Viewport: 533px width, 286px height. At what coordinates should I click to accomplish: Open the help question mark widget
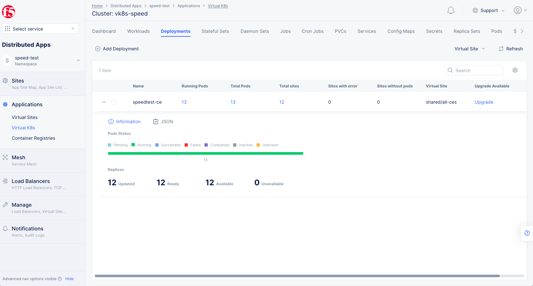(x=527, y=233)
